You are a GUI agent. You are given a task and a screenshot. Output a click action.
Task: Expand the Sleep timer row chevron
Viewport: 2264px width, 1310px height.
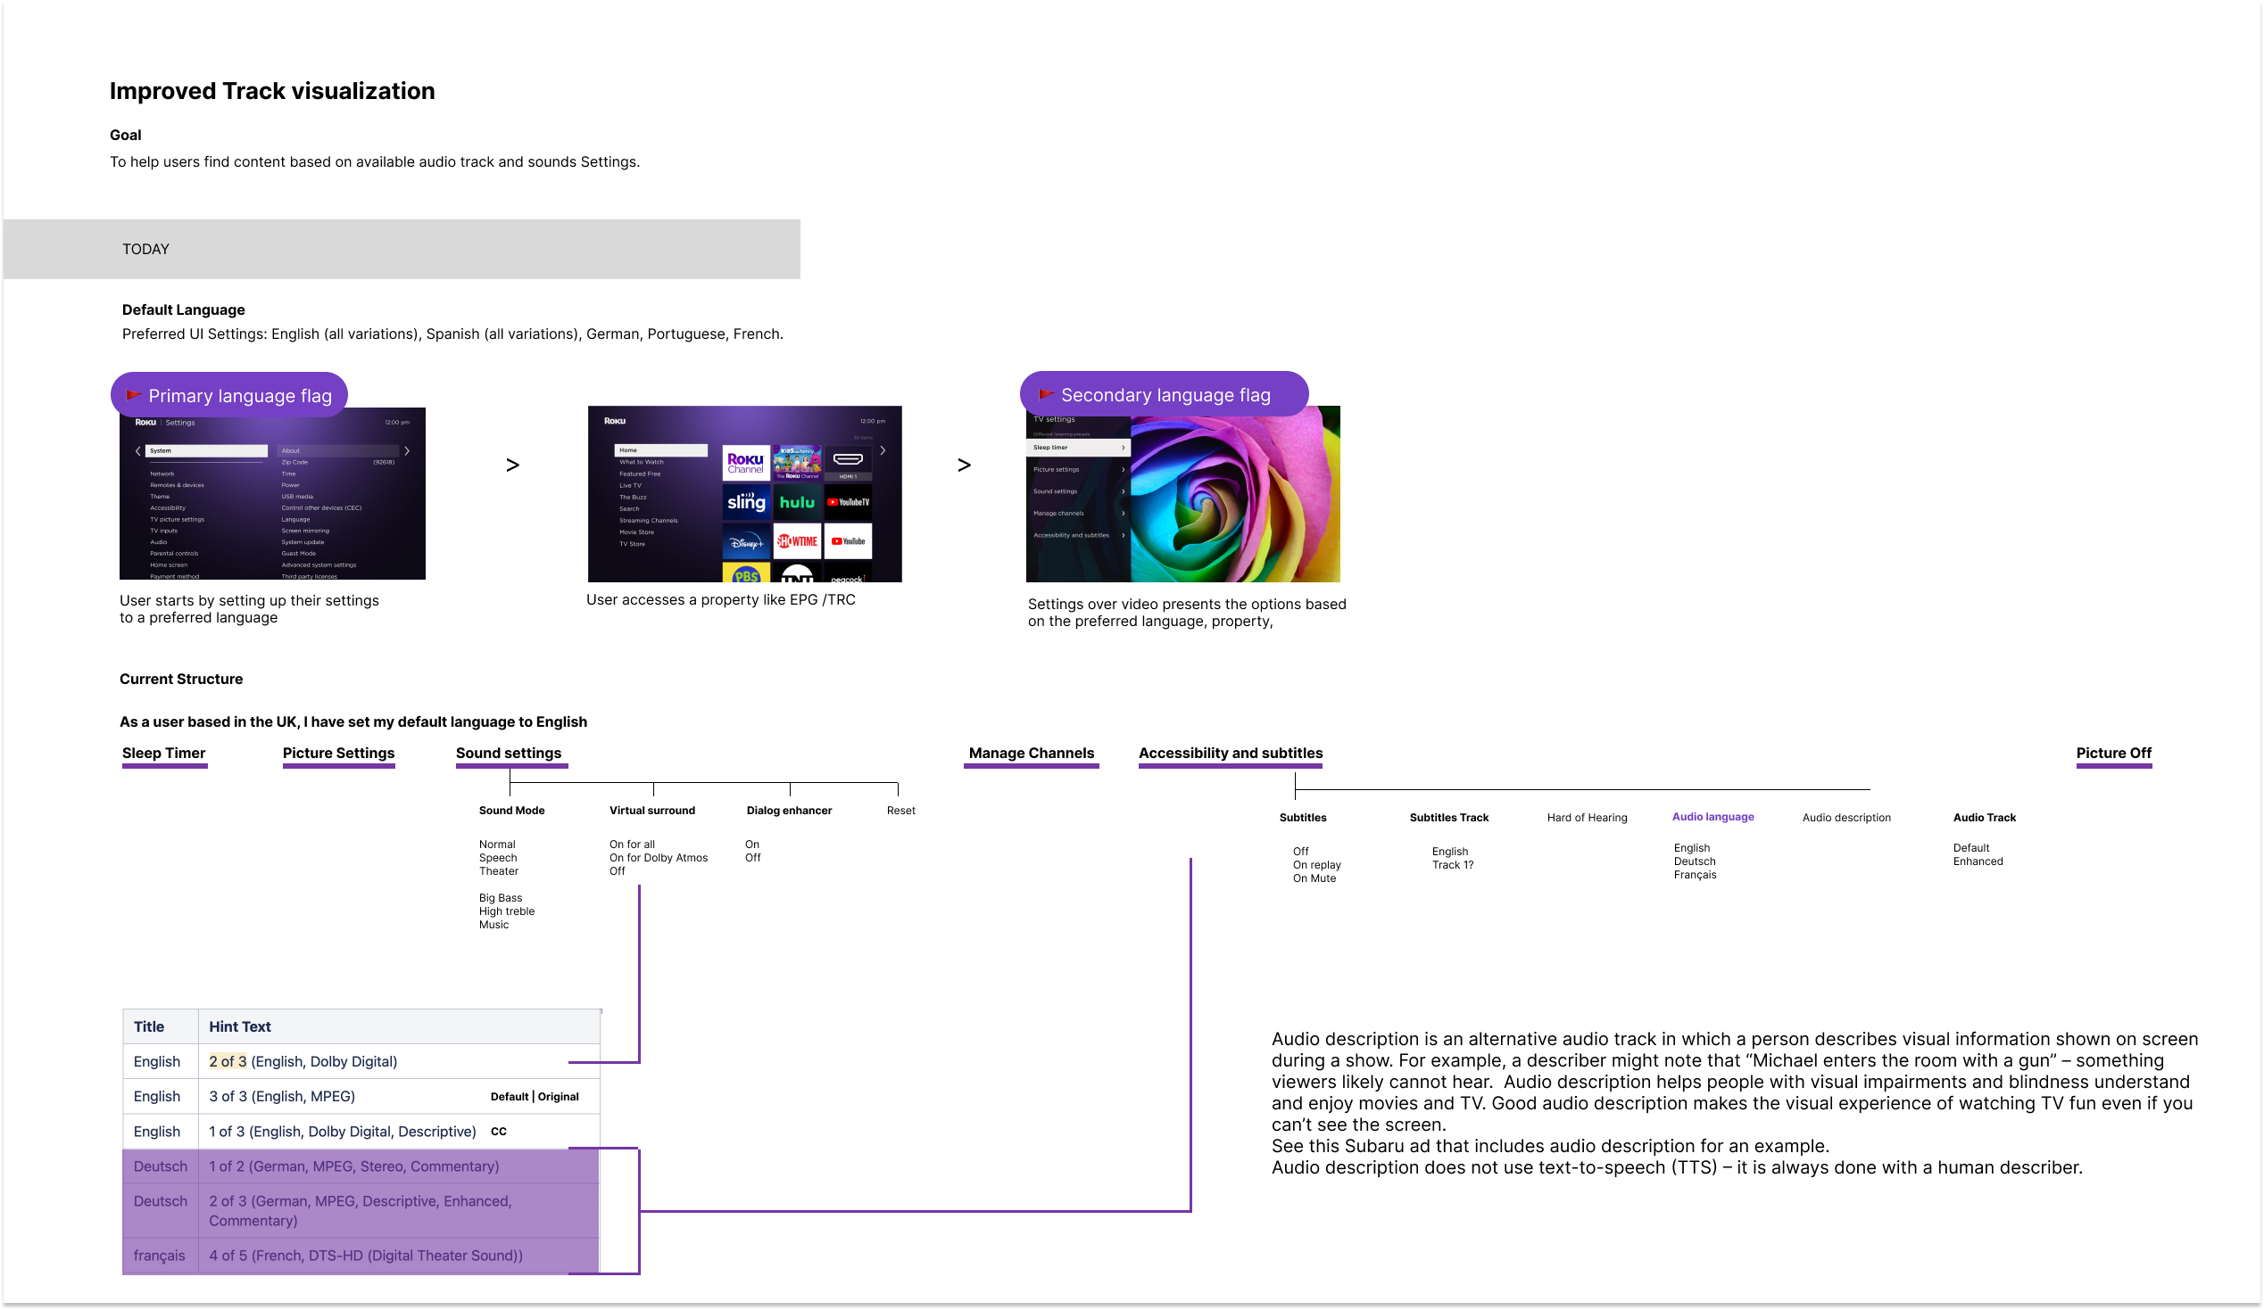coord(1123,447)
